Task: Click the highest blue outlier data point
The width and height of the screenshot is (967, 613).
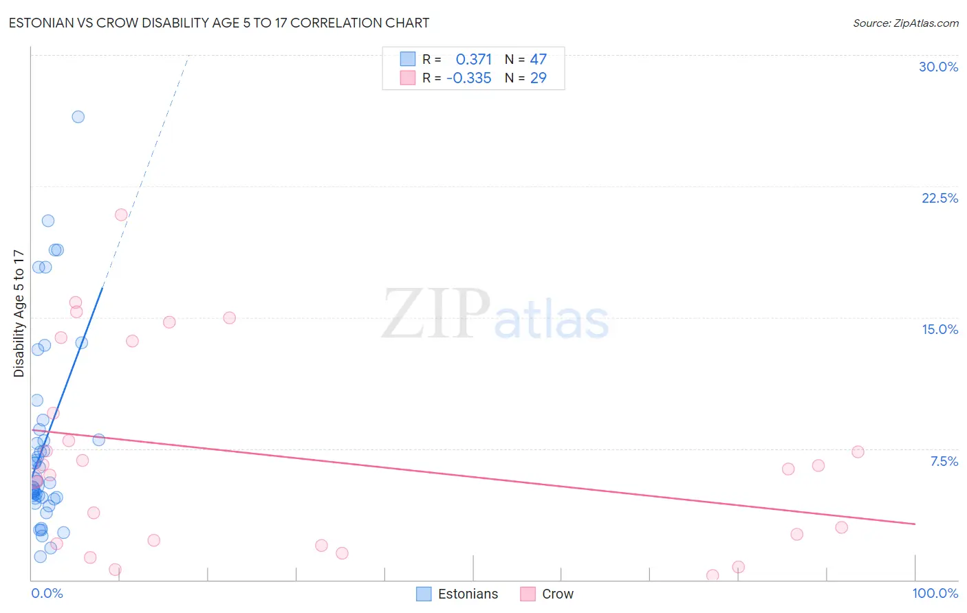Action: coord(78,117)
